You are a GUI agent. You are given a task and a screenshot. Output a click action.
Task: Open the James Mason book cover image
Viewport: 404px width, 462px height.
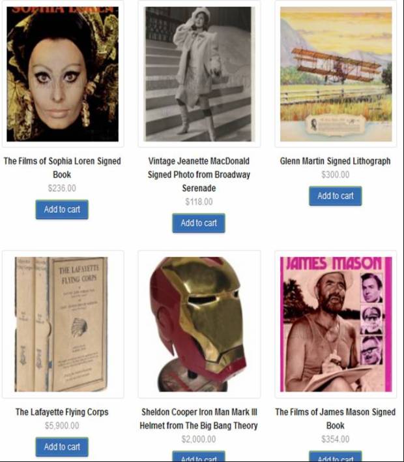(336, 324)
